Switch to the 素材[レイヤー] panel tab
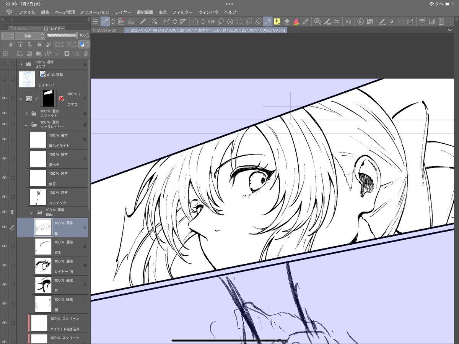The height and width of the screenshot is (344, 459). (x=24, y=28)
